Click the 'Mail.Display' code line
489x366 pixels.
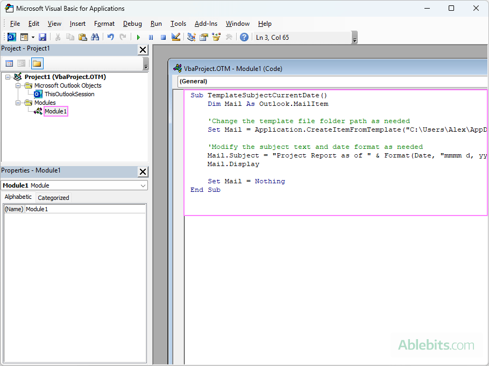[x=233, y=164]
